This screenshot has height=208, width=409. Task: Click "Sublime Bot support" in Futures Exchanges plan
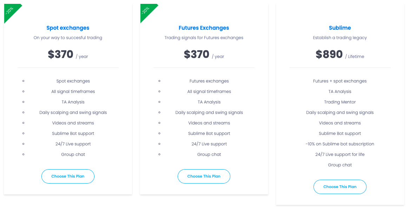[x=209, y=134]
